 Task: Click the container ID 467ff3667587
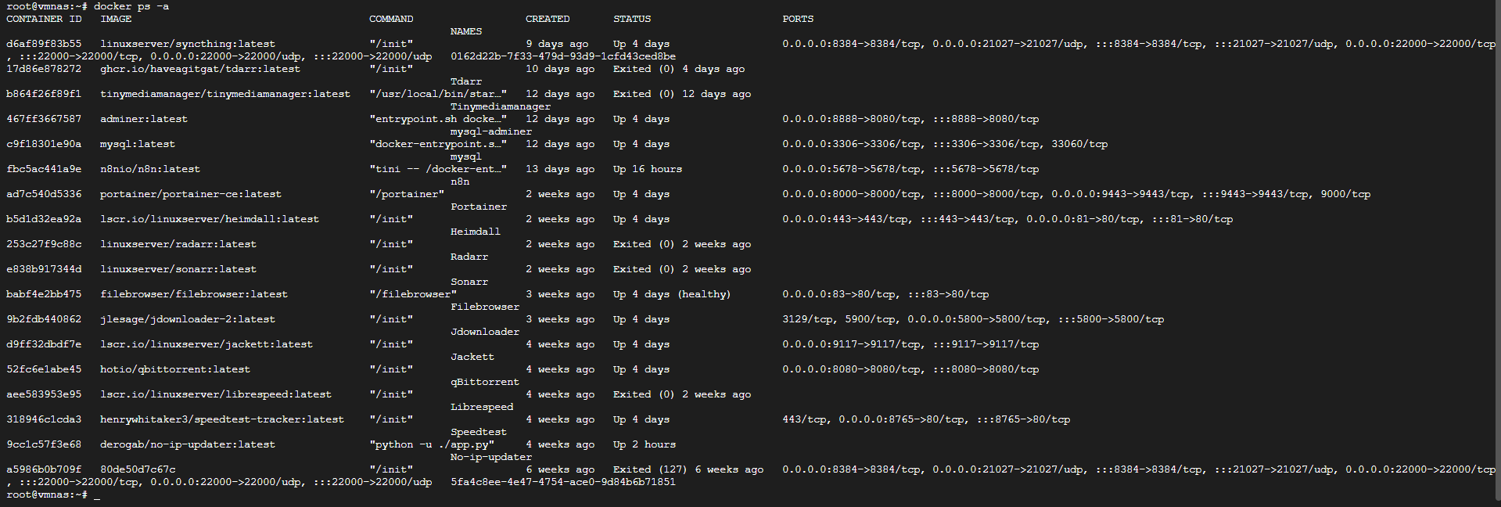coord(44,119)
